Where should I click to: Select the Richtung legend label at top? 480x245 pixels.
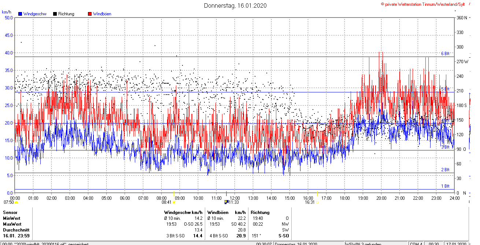(x=66, y=14)
